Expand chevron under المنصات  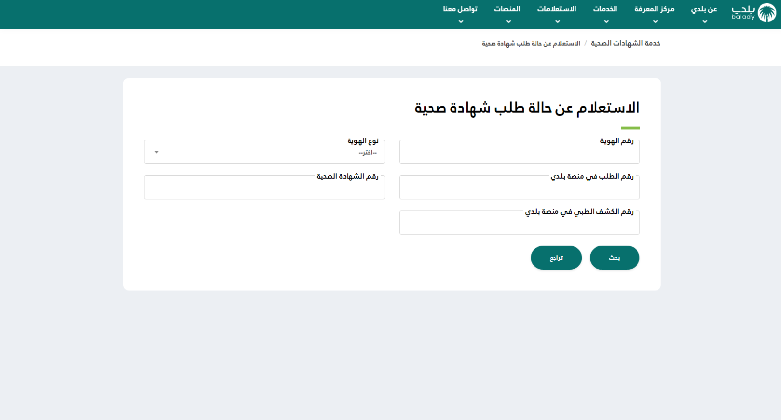[508, 21]
